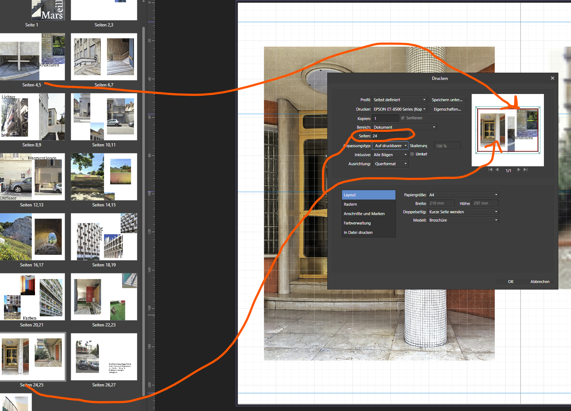This screenshot has height=411, width=571.
Task: Select spread thumbnail Seiten 8,9
Action: click(x=32, y=117)
